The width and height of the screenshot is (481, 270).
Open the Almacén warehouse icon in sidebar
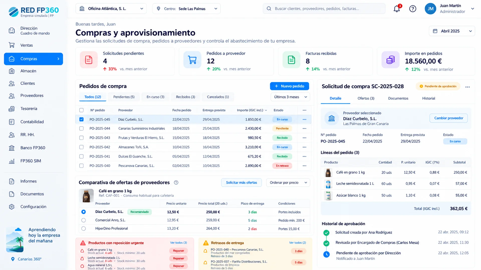(x=12, y=71)
